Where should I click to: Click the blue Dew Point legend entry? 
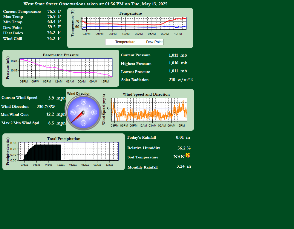tap(150, 42)
